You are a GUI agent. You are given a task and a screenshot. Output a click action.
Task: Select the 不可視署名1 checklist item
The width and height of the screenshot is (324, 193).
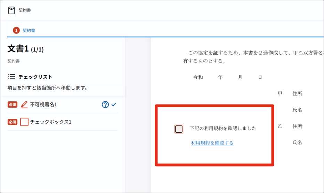63,105
